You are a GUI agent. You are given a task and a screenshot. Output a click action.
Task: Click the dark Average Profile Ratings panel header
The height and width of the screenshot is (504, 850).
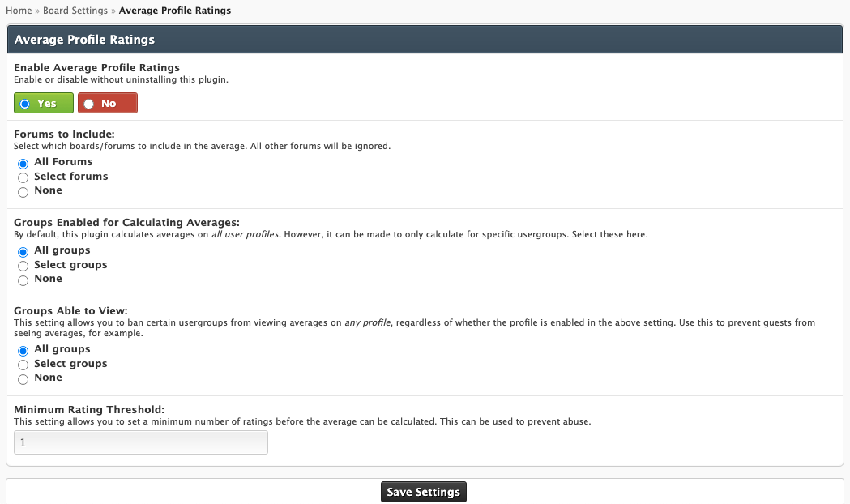pos(425,39)
